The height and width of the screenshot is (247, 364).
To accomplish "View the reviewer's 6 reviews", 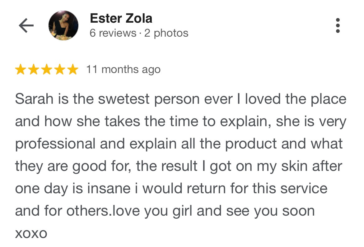I will pos(113,33).
